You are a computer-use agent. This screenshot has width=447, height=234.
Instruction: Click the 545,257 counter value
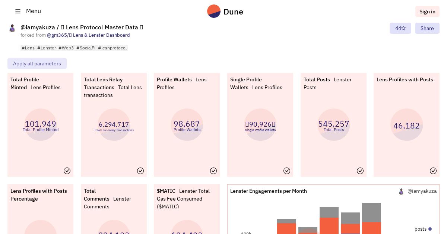tap(334, 124)
